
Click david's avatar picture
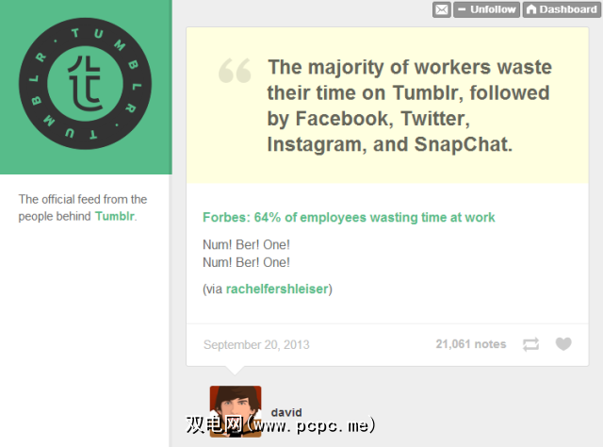[x=236, y=410]
